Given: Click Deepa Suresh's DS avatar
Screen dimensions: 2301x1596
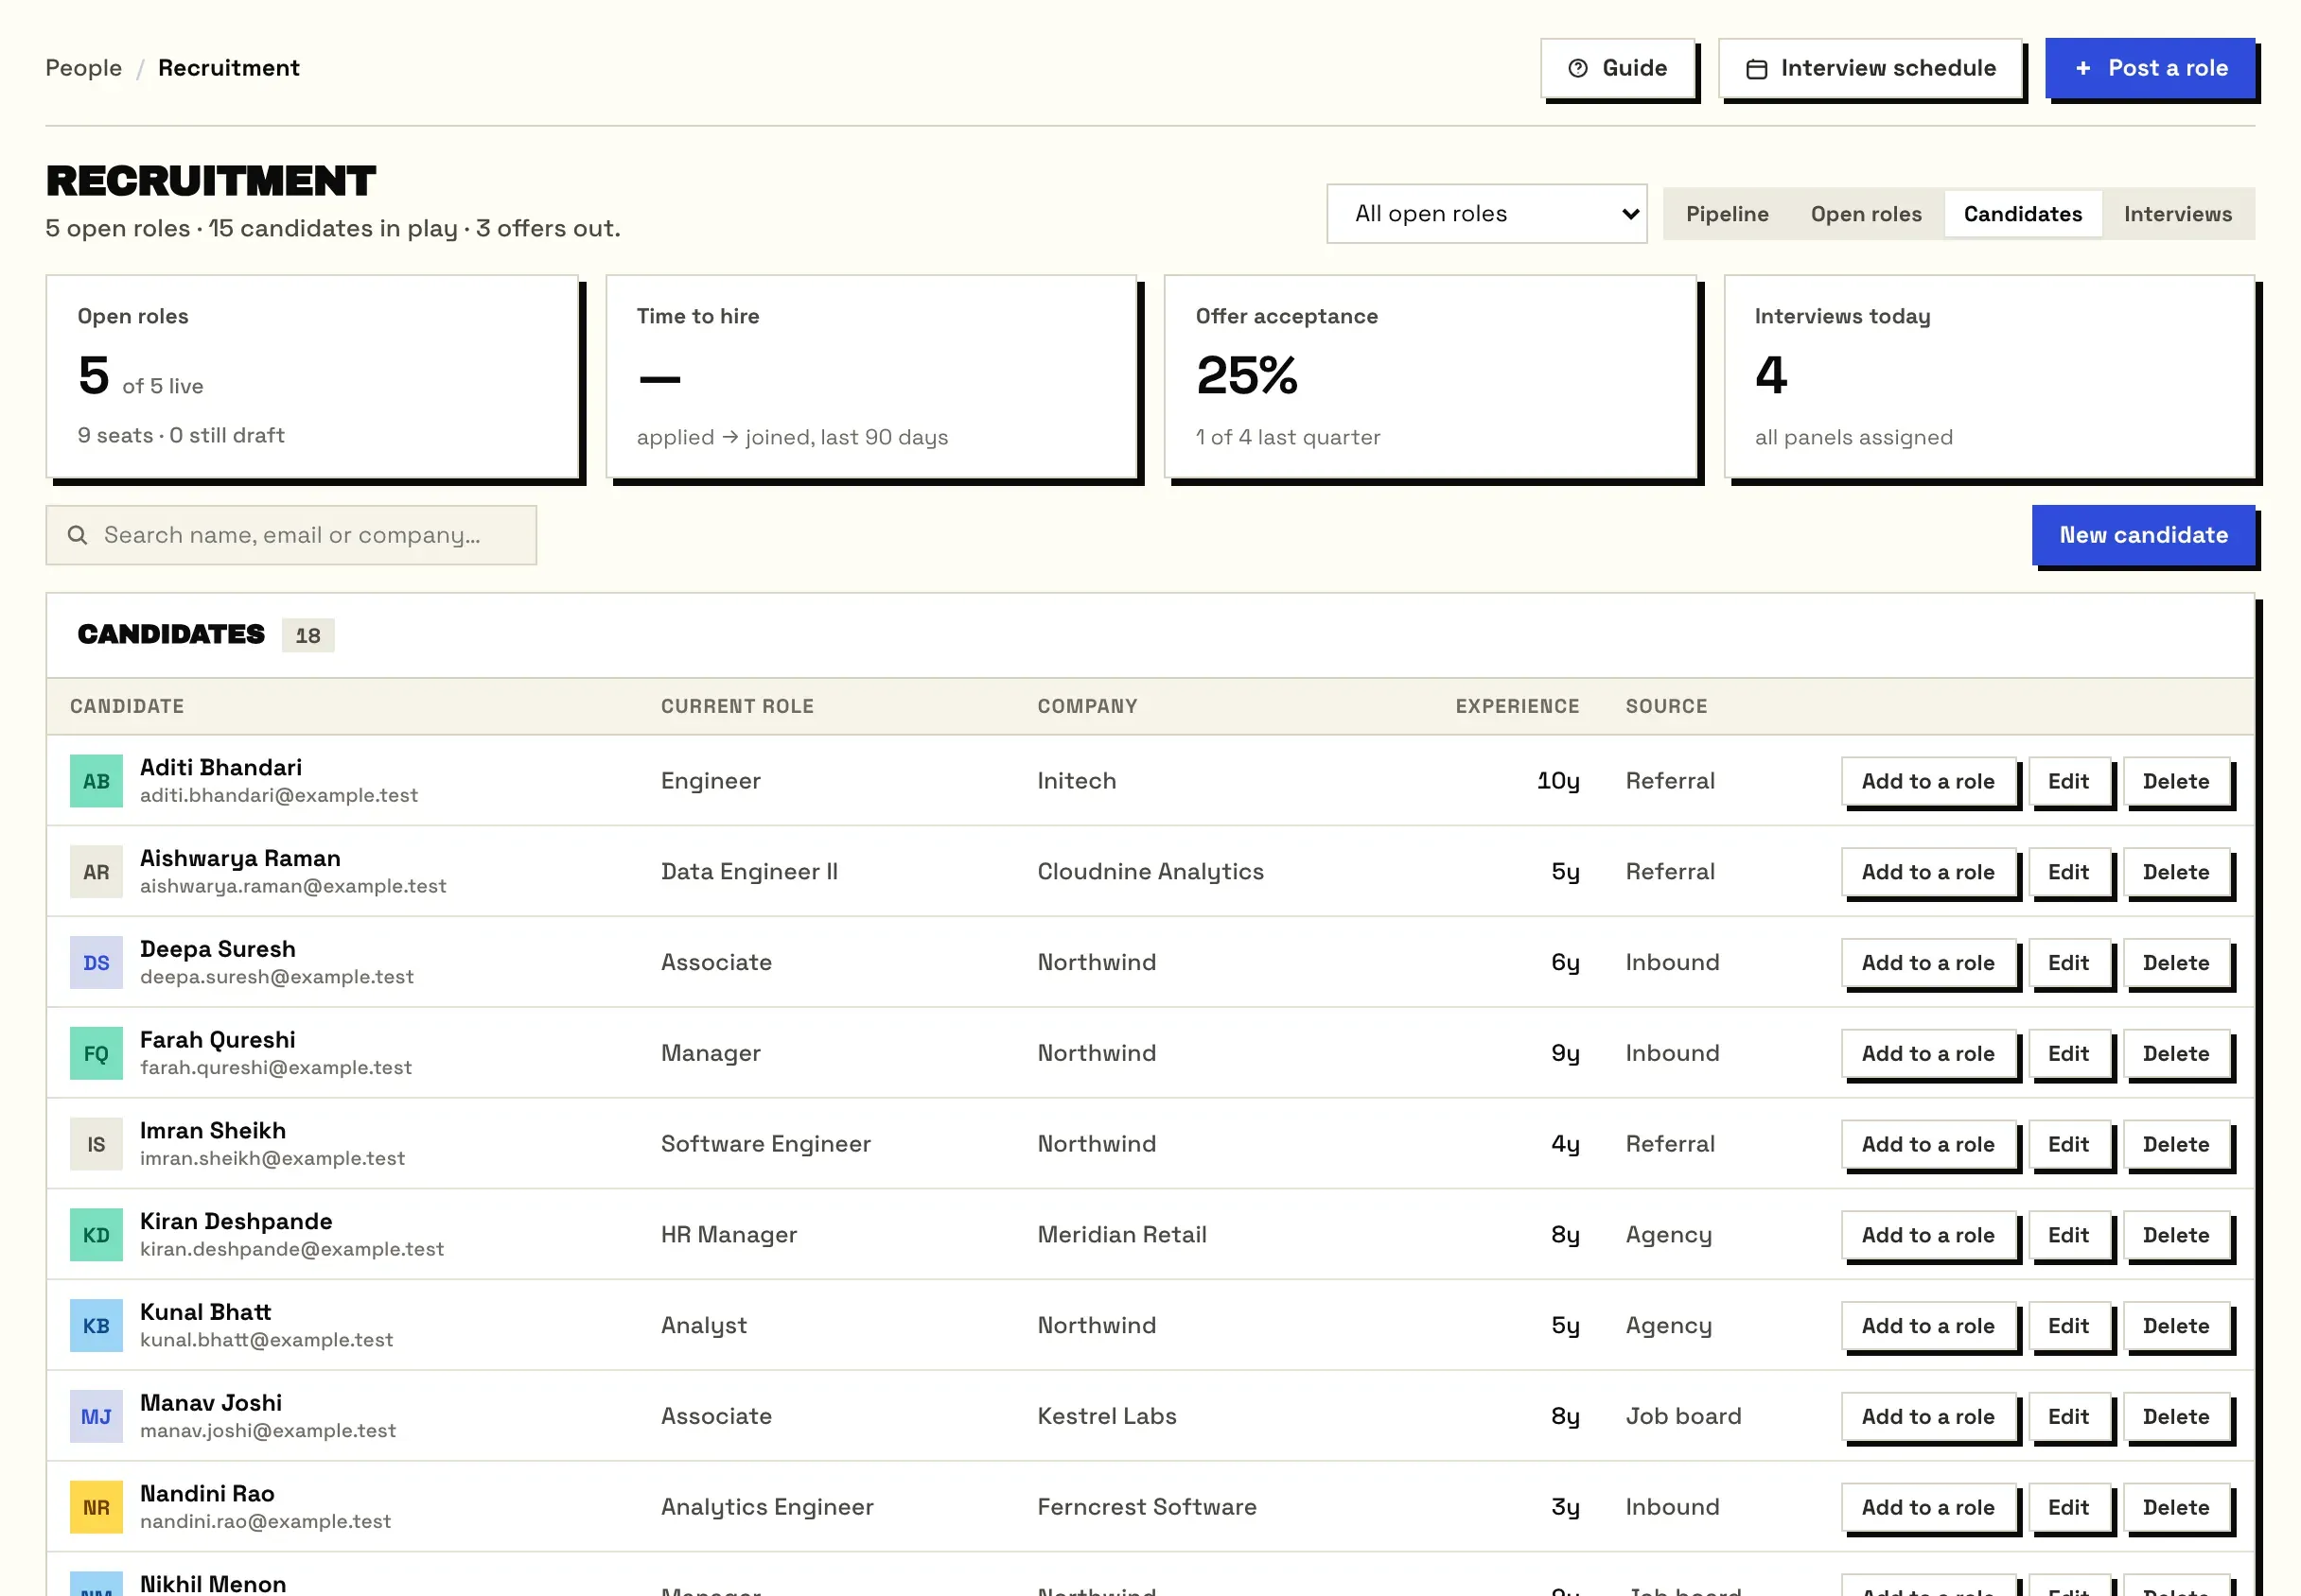Looking at the screenshot, I should [97, 963].
